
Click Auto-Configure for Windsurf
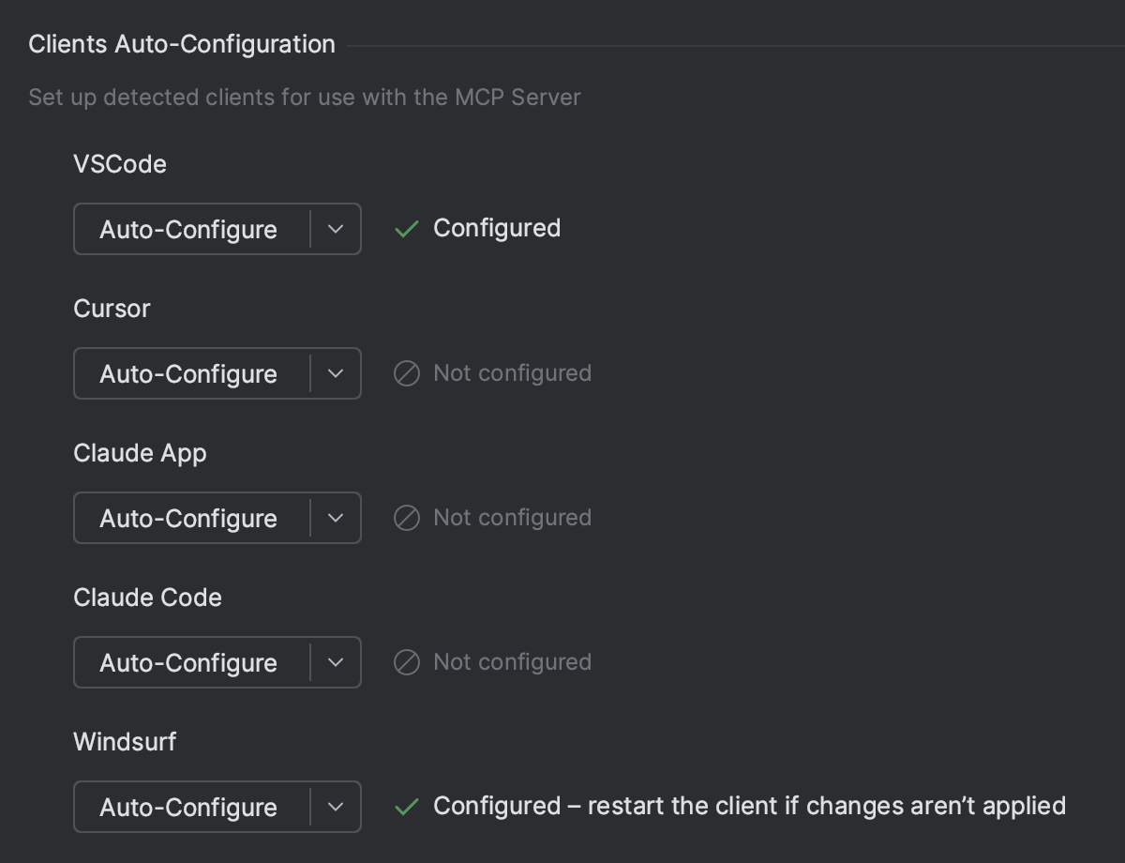pyautogui.click(x=188, y=807)
